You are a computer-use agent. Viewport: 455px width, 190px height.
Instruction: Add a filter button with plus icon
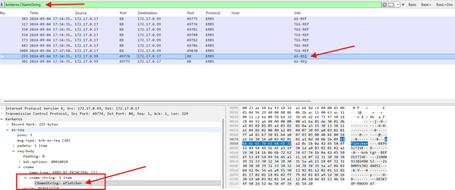403,4
